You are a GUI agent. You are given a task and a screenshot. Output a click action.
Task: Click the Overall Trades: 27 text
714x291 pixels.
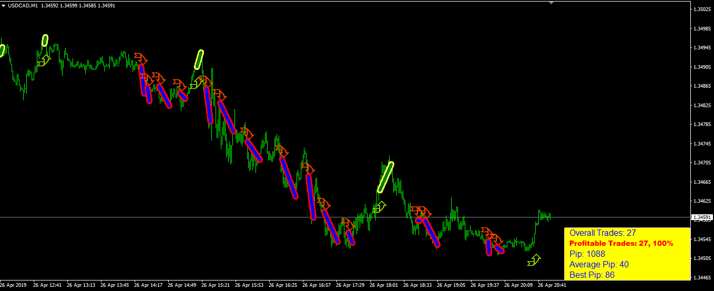coord(603,233)
